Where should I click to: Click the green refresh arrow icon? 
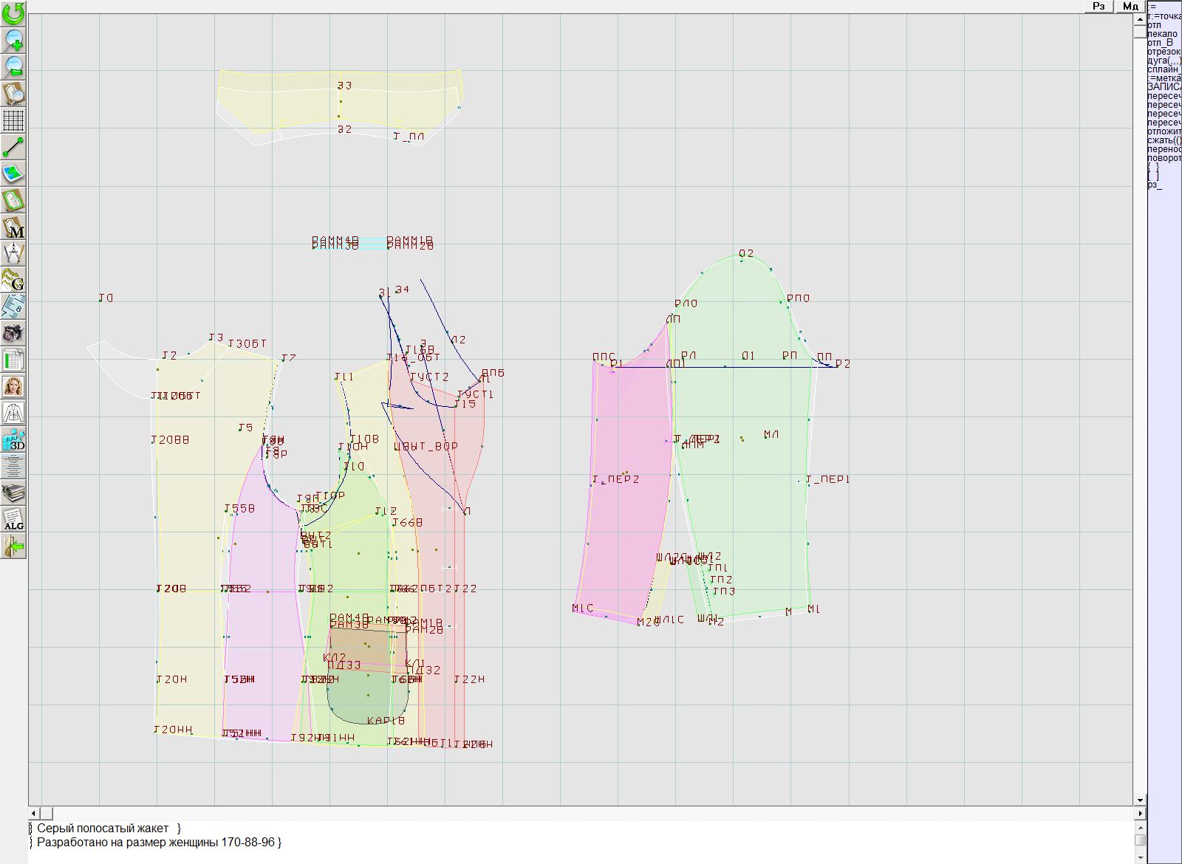point(13,13)
